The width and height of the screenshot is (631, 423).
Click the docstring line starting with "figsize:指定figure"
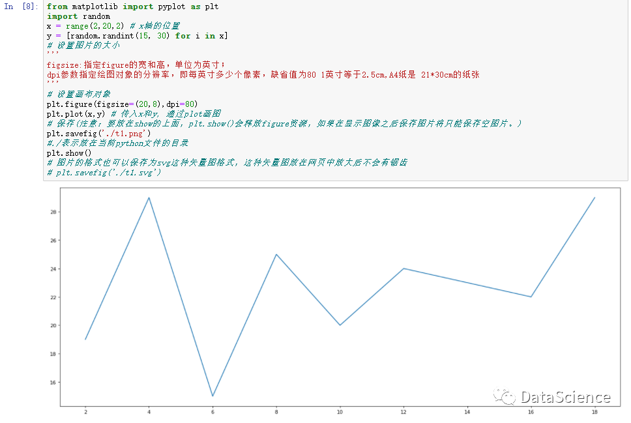pos(136,65)
